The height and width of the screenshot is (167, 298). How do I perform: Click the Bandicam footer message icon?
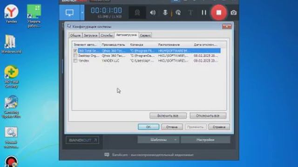(107, 154)
